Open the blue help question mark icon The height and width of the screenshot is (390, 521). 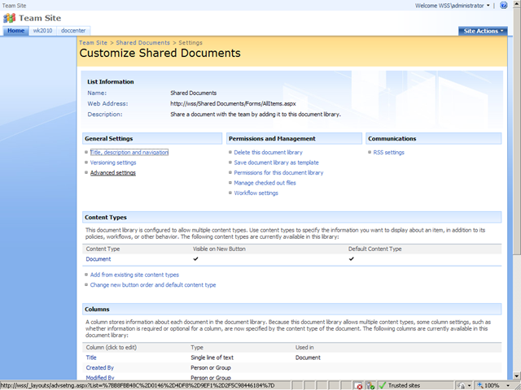504,6
